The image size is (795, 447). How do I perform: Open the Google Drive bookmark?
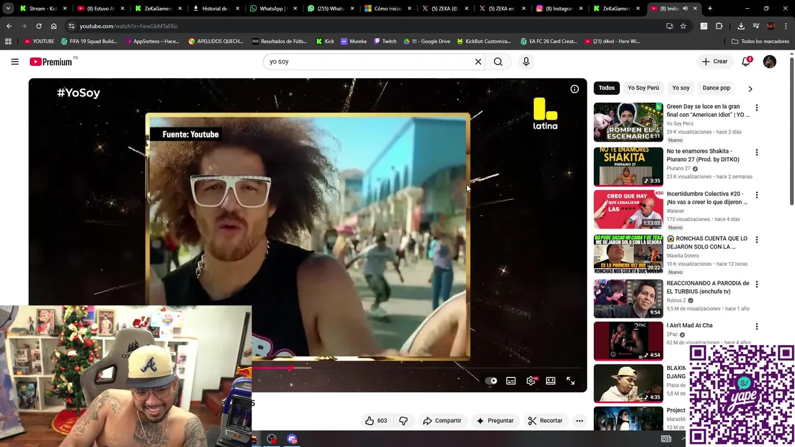(x=427, y=42)
